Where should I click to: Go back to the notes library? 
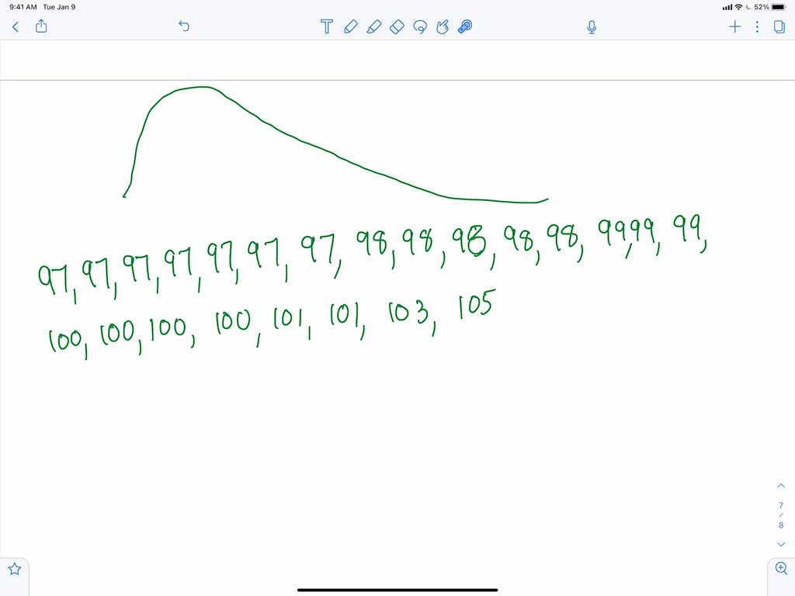pyautogui.click(x=15, y=26)
